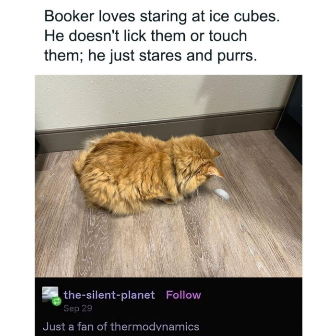
Task: Click the 'He doesn't lick them' line
Action: [146, 36]
